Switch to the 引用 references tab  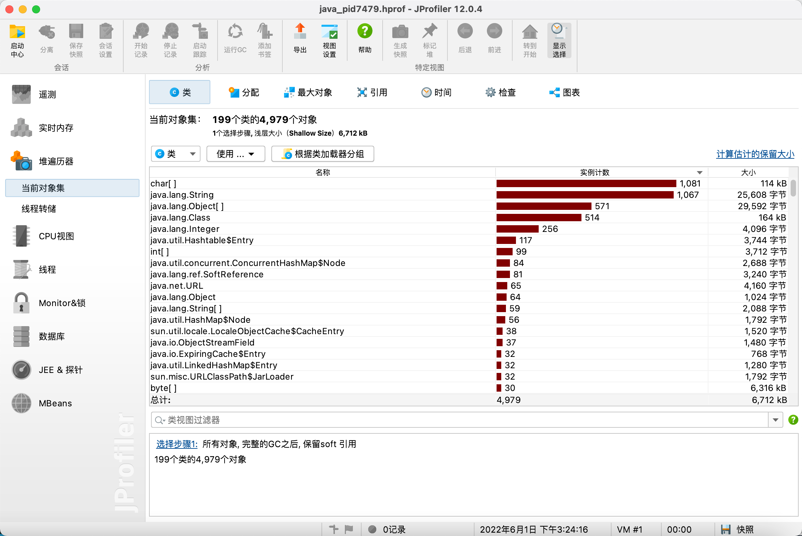pyautogui.click(x=372, y=92)
